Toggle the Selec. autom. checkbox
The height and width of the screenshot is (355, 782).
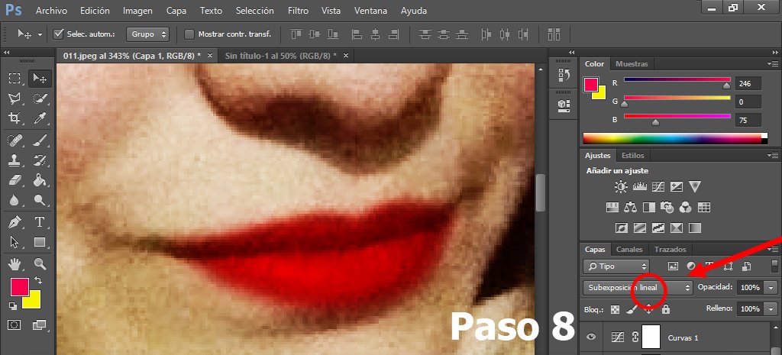click(58, 34)
